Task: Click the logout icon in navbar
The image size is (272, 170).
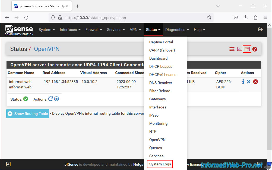Action: [260, 30]
